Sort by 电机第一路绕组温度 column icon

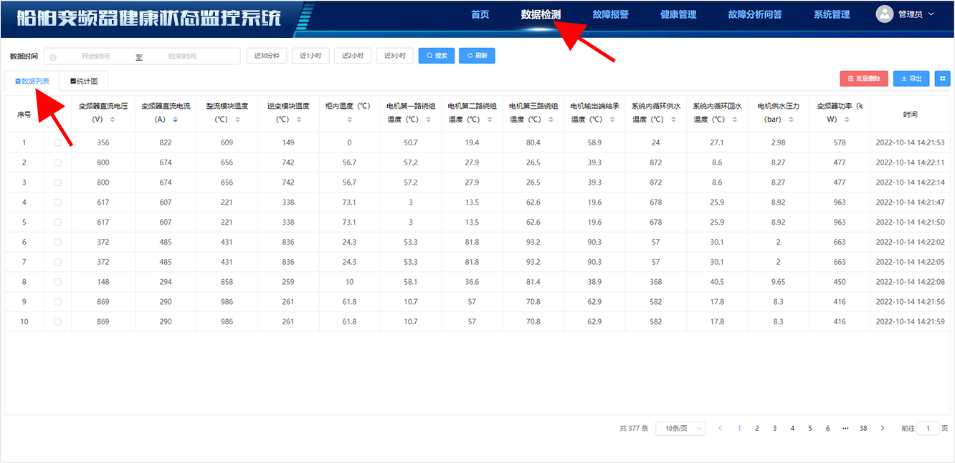click(429, 120)
